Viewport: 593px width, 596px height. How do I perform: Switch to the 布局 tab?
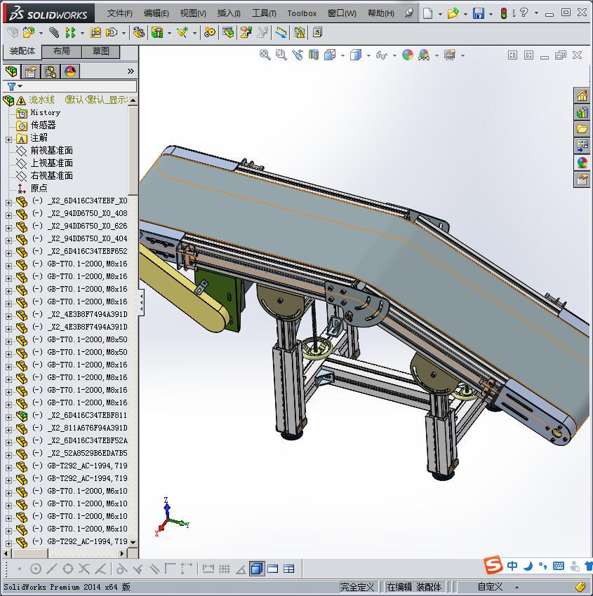62,51
